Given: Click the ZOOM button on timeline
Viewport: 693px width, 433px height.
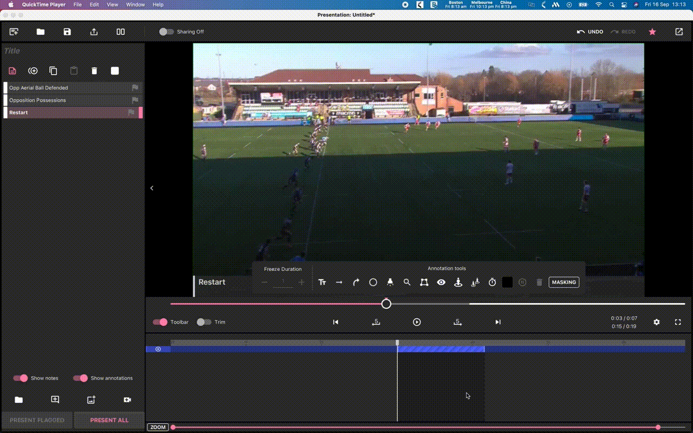Looking at the screenshot, I should 158,427.
